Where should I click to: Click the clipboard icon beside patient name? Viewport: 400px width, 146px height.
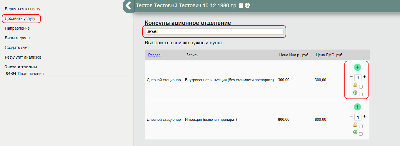[x=241, y=6]
